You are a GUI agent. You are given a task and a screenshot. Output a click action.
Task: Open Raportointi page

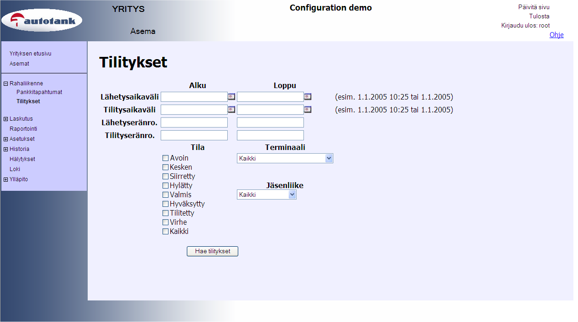click(23, 129)
